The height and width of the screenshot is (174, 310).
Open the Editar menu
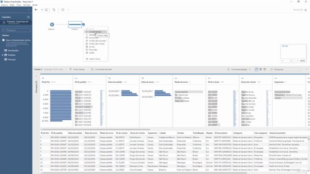pyautogui.click(x=12, y=5)
